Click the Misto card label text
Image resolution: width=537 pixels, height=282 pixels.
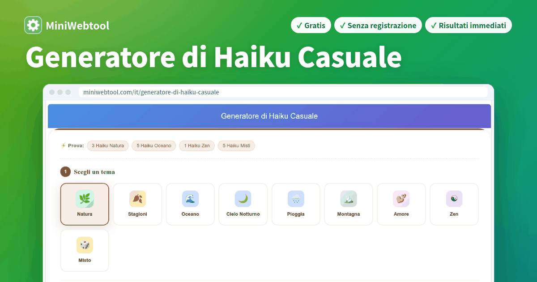tap(85, 260)
